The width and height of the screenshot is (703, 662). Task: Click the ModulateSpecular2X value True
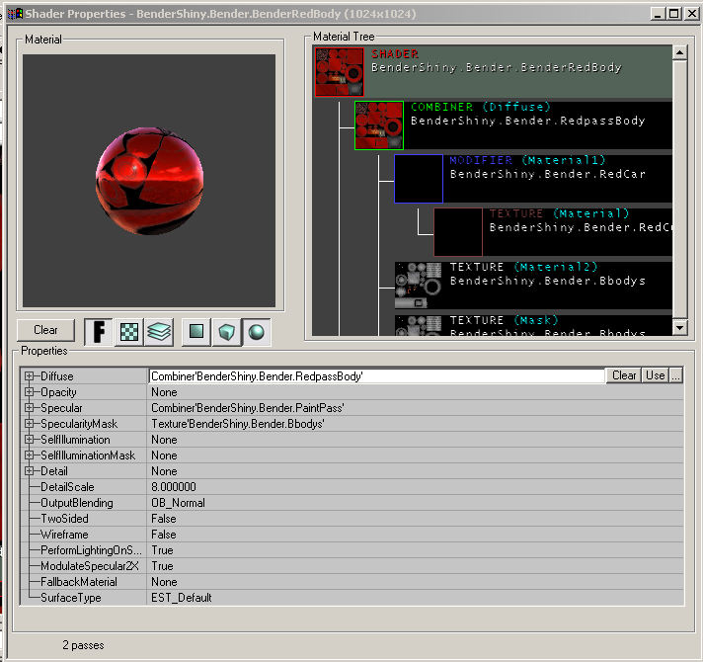click(x=162, y=566)
